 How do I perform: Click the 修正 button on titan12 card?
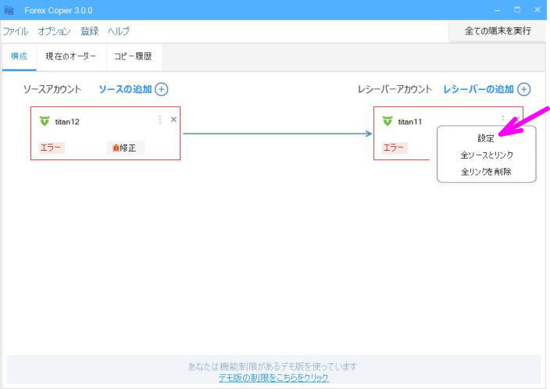tap(125, 148)
